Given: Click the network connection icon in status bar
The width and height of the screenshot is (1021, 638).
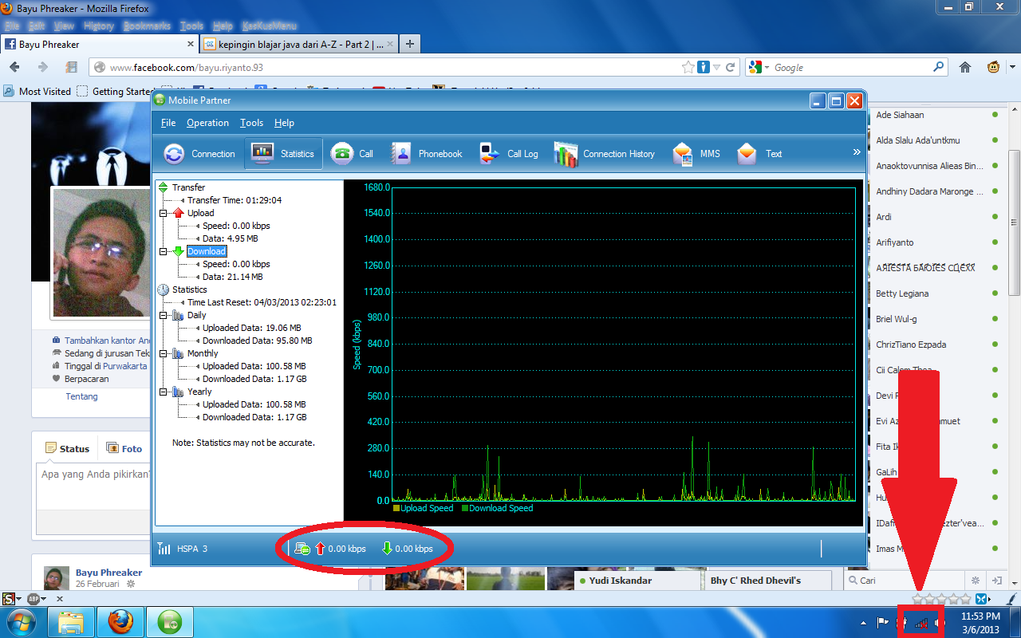Looking at the screenshot, I should pos(302,549).
